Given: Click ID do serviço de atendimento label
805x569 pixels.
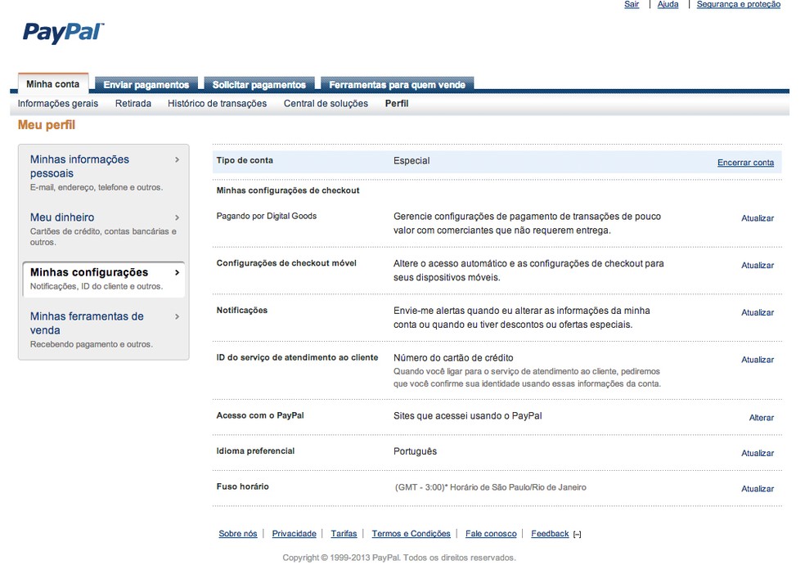Looking at the screenshot, I should (297, 357).
